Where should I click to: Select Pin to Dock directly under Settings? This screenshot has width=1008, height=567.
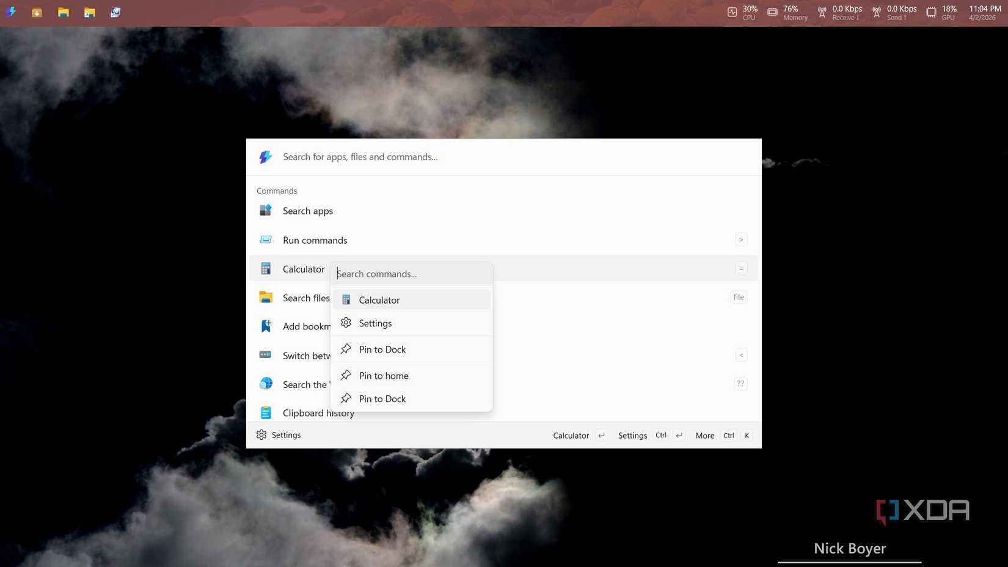411,349
